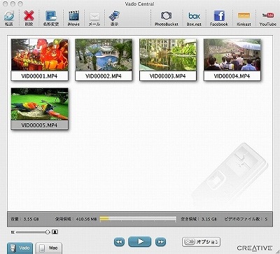Click the red X delete icon
This screenshot has height=254, width=280.
29,16
